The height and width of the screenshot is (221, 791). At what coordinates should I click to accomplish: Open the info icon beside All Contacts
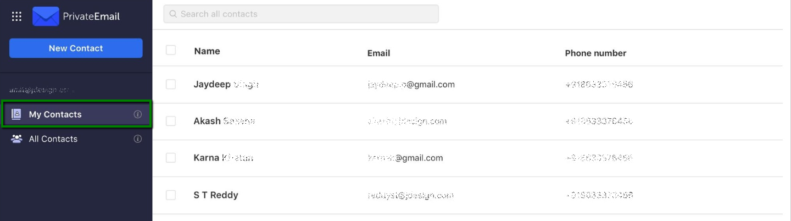(x=138, y=139)
